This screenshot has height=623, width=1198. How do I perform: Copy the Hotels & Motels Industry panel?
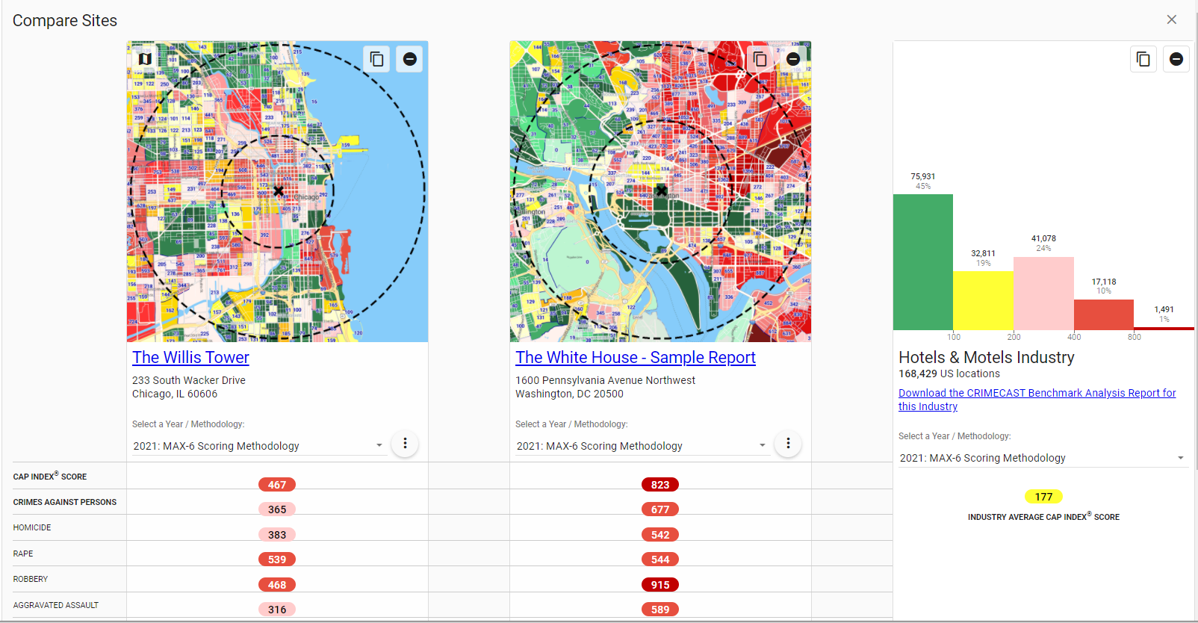pos(1143,59)
